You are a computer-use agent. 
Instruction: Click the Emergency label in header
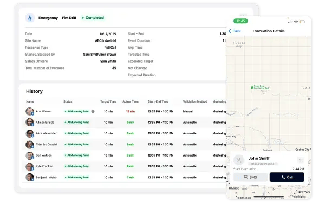click(x=48, y=18)
